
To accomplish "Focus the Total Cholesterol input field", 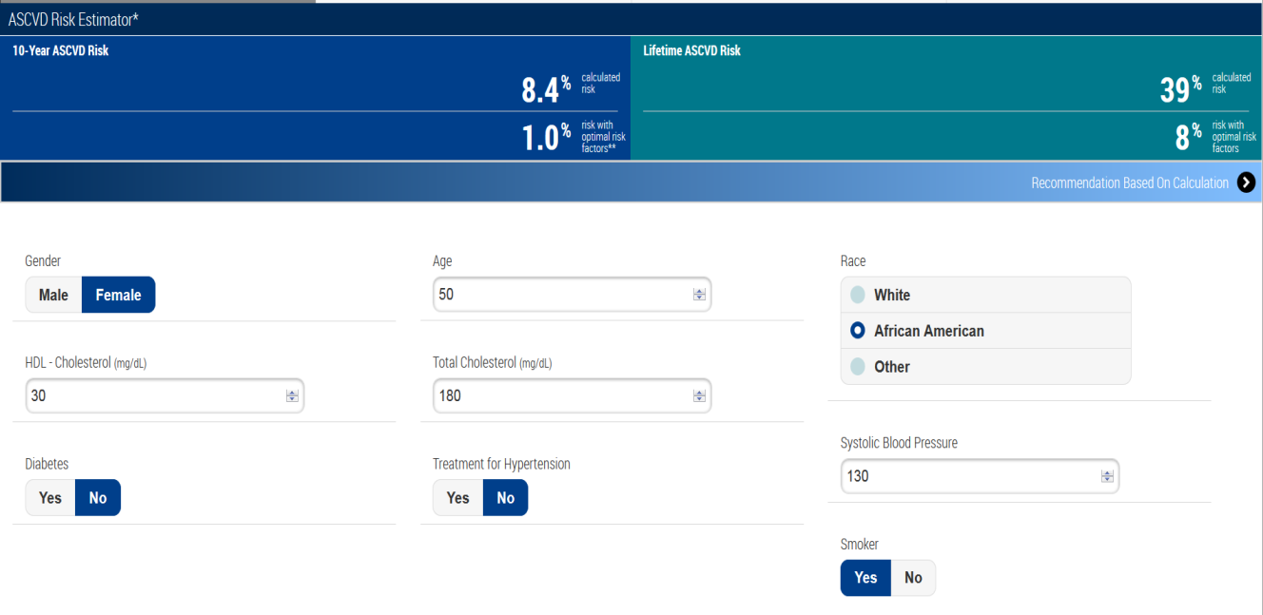I will [x=561, y=396].
